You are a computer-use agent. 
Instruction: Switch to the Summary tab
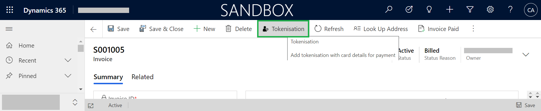pos(108,77)
